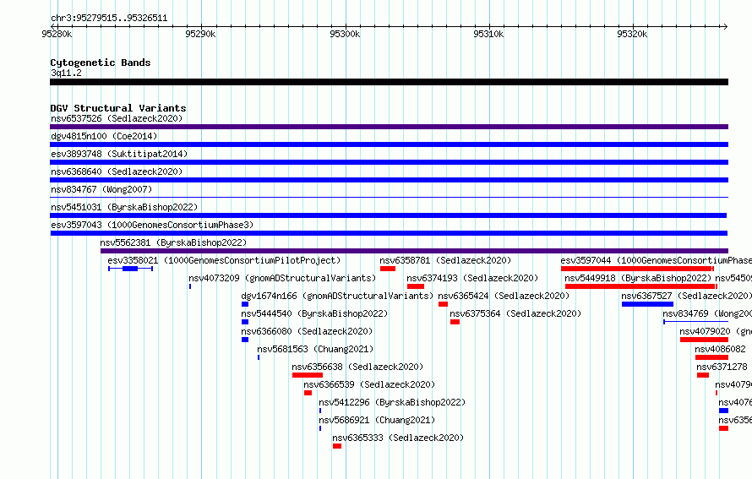
Task: Click the 95320k ruler tick label
Action: [632, 34]
